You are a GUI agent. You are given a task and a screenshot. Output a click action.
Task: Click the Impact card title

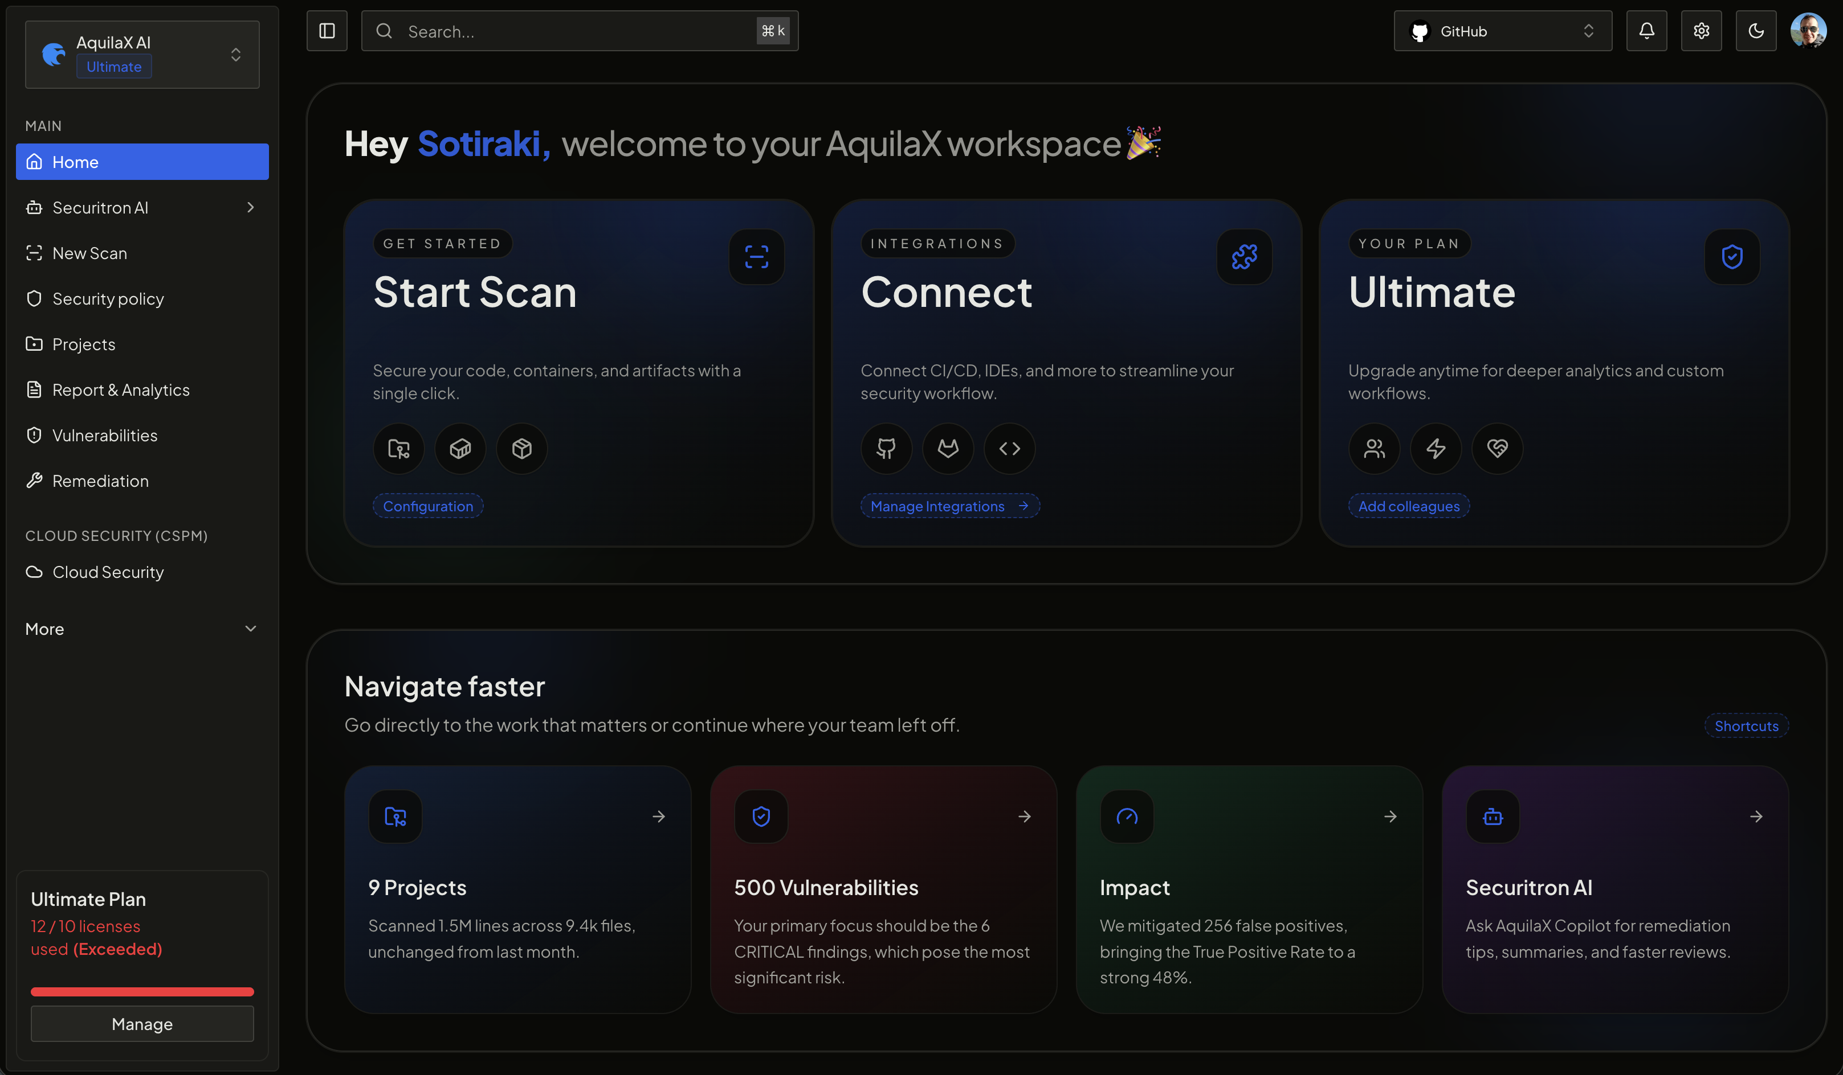1134,887
